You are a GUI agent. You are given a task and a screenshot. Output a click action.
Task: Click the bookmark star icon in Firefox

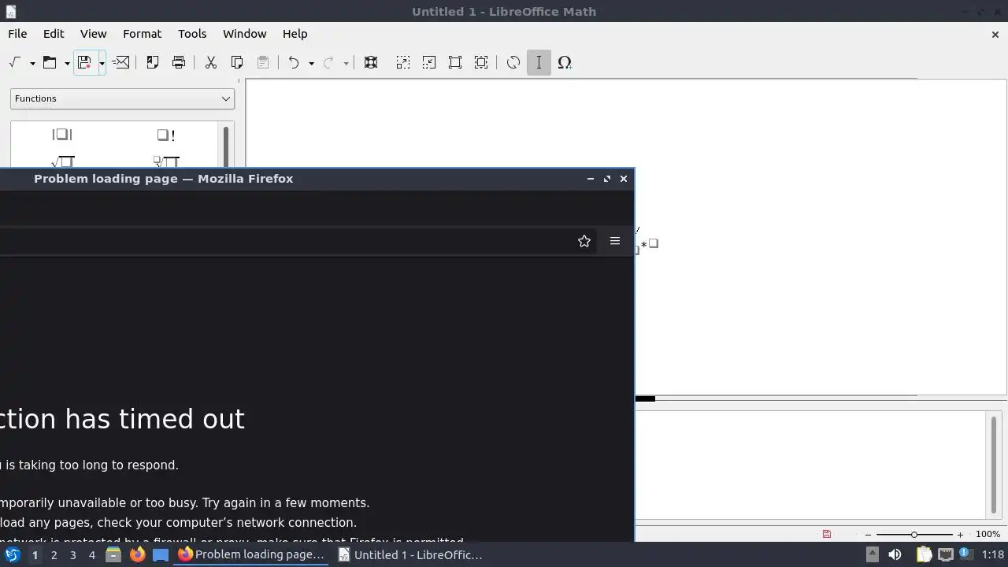tap(584, 241)
